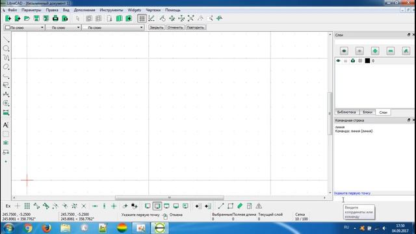Select the Text tool labeled A
The image size is (416, 234).
(6, 125)
